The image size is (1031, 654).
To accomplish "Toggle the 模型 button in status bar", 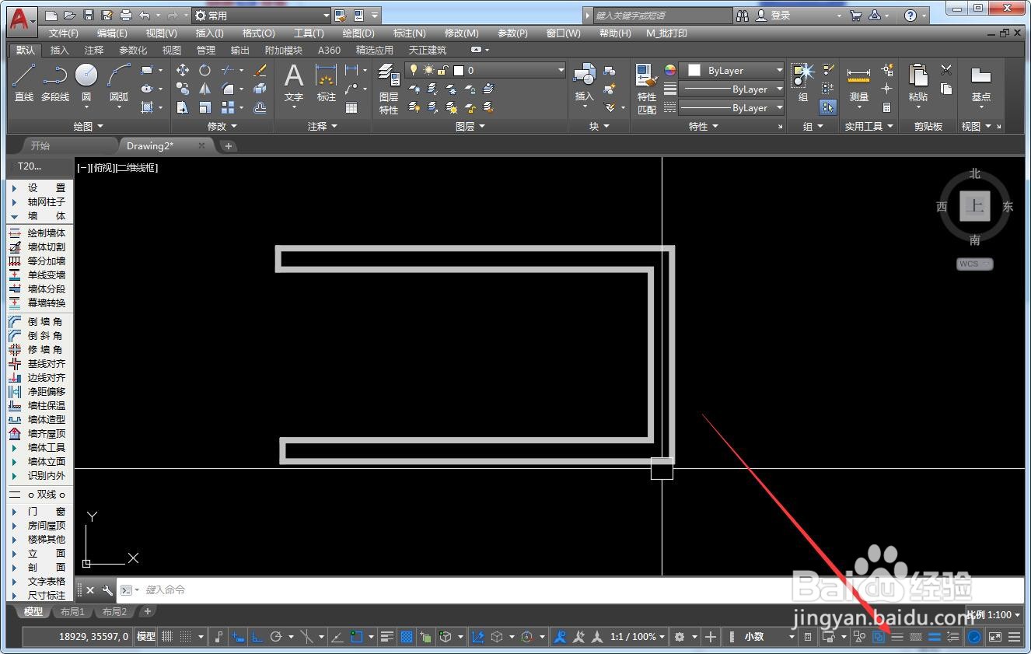I will pos(146,637).
